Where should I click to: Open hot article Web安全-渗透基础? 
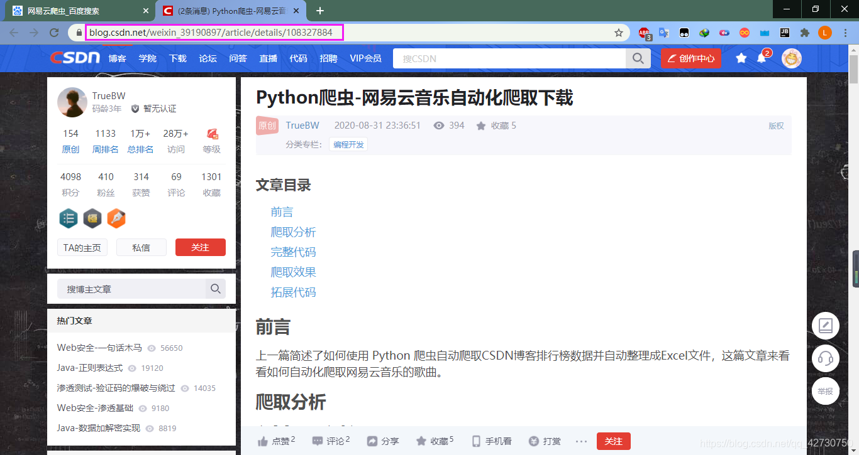95,408
